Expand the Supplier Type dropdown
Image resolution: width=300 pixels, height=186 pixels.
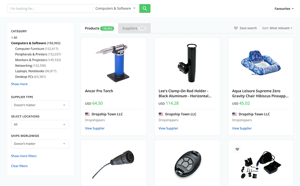click(x=40, y=105)
